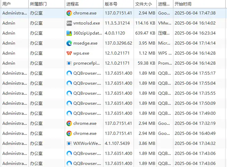Click version 4.1.107.5439
Image resolution: width=227 pixels, height=167 pixels.
point(117,143)
